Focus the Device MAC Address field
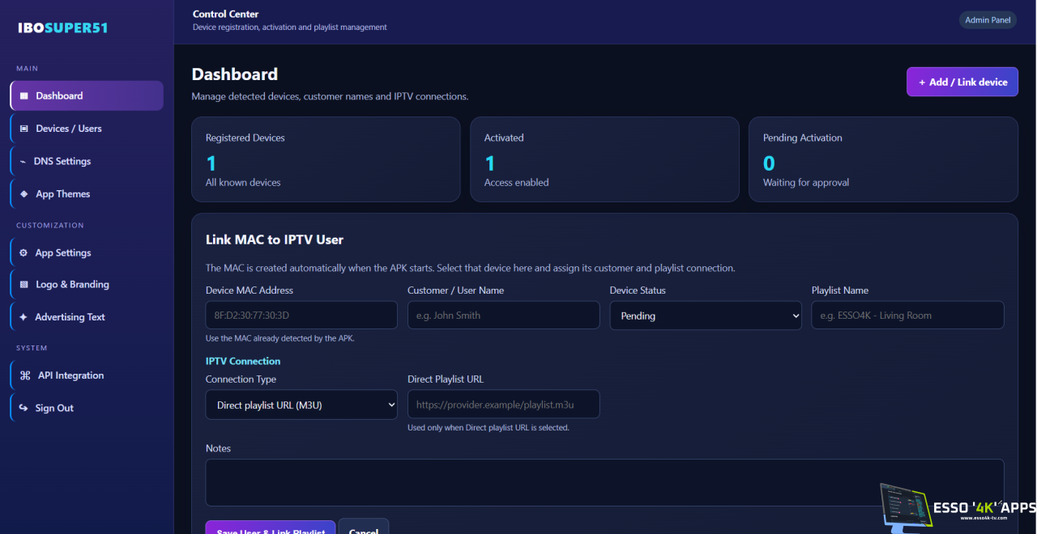 pyautogui.click(x=301, y=316)
